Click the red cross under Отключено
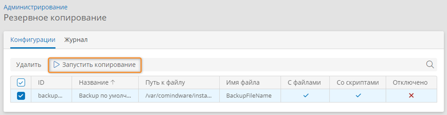The image size is (447, 115). (x=411, y=95)
